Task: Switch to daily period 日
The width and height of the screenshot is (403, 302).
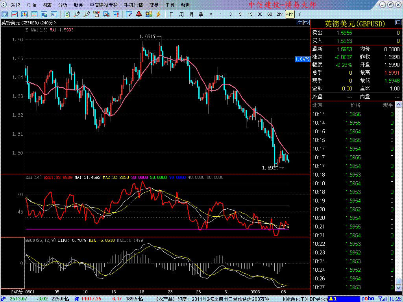Action: (171, 14)
